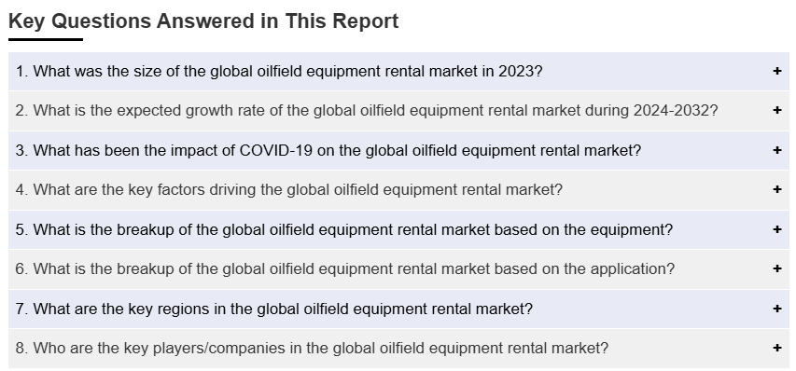
Task: Expand the key factors driving market question
Action: (x=398, y=189)
